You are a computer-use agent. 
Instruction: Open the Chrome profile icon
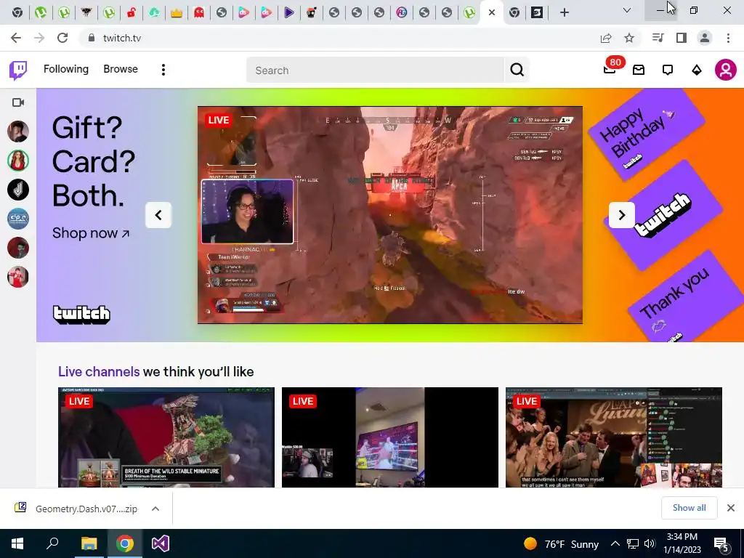click(705, 38)
